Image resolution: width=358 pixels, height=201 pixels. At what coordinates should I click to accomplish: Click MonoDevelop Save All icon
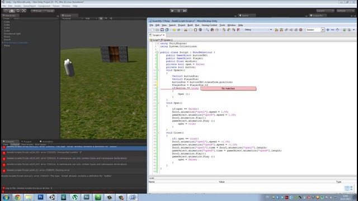(x=167, y=30)
